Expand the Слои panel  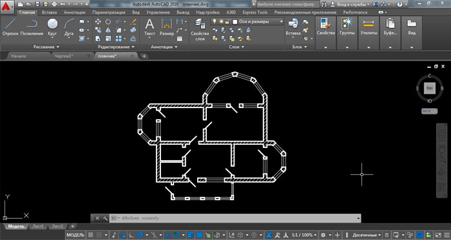(x=236, y=46)
